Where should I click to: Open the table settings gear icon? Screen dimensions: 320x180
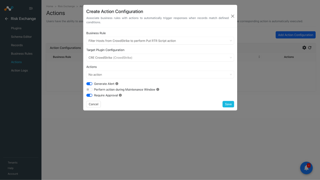tap(304, 48)
